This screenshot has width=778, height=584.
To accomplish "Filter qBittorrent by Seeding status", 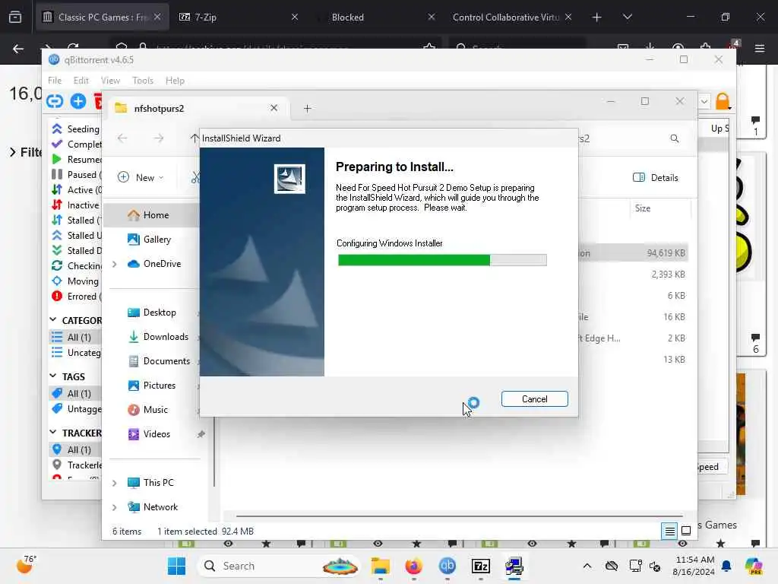I will 76,129.
